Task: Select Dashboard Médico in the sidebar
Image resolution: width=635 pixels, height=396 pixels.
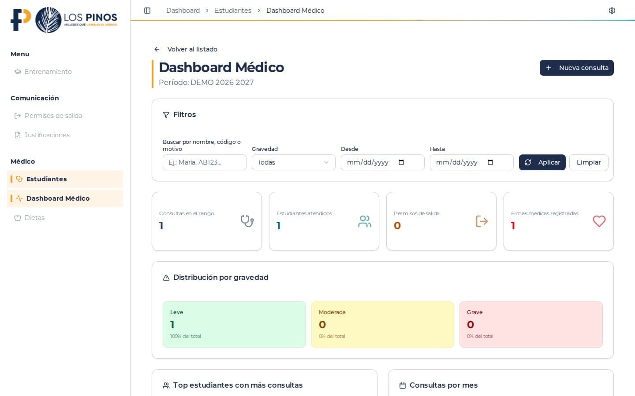Action: (x=65, y=198)
